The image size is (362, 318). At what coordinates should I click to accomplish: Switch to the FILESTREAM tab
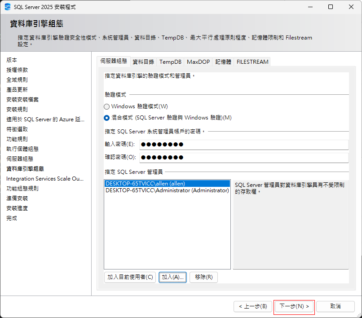point(252,62)
